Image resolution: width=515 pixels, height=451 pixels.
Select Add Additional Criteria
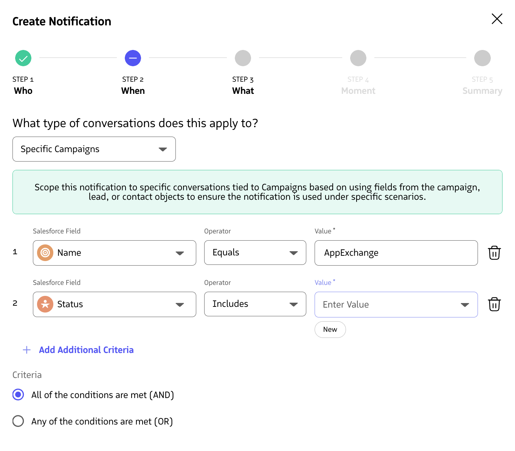point(86,350)
